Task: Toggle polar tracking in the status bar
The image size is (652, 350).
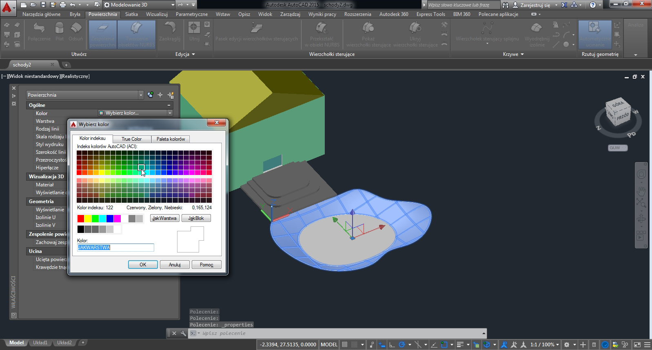Action: click(402, 345)
